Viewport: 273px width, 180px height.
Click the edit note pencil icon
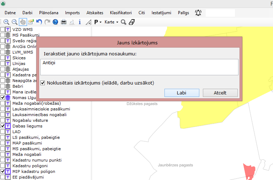tap(31, 22)
